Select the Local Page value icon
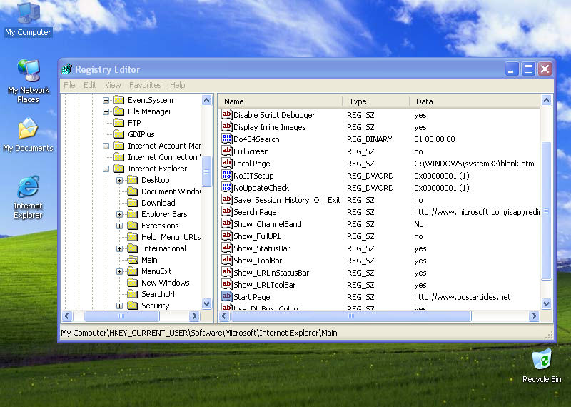Screen dimensions: 571x407 [x=226, y=164]
